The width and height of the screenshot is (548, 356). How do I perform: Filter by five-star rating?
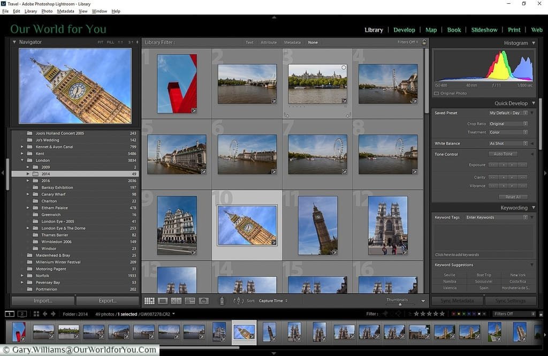[443, 314]
